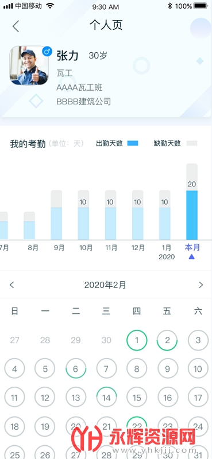
Task: Select calendar day 13
Action: coord(76,398)
